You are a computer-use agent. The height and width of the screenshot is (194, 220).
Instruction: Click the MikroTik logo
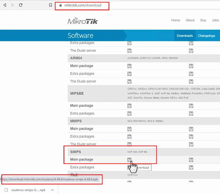click(83, 21)
